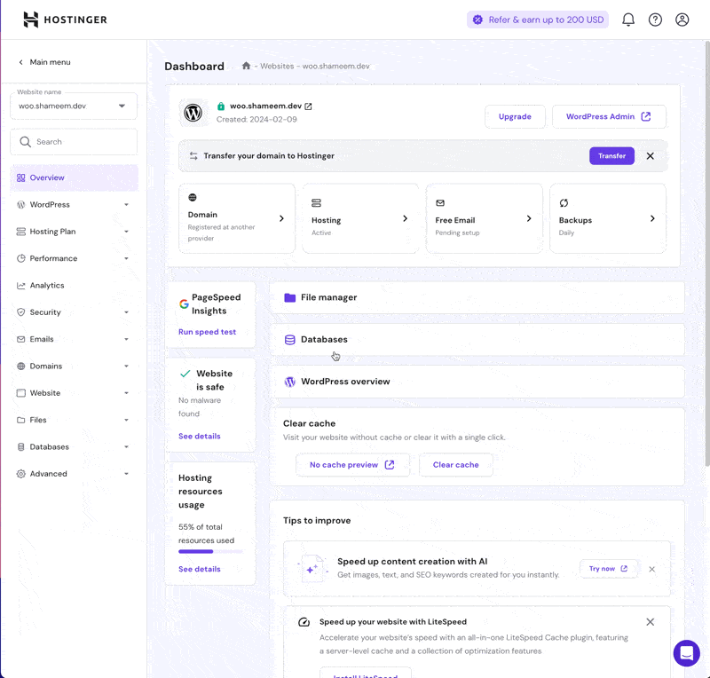Expand the Security sidebar arrow
This screenshot has height=678, width=710.
pyautogui.click(x=126, y=312)
